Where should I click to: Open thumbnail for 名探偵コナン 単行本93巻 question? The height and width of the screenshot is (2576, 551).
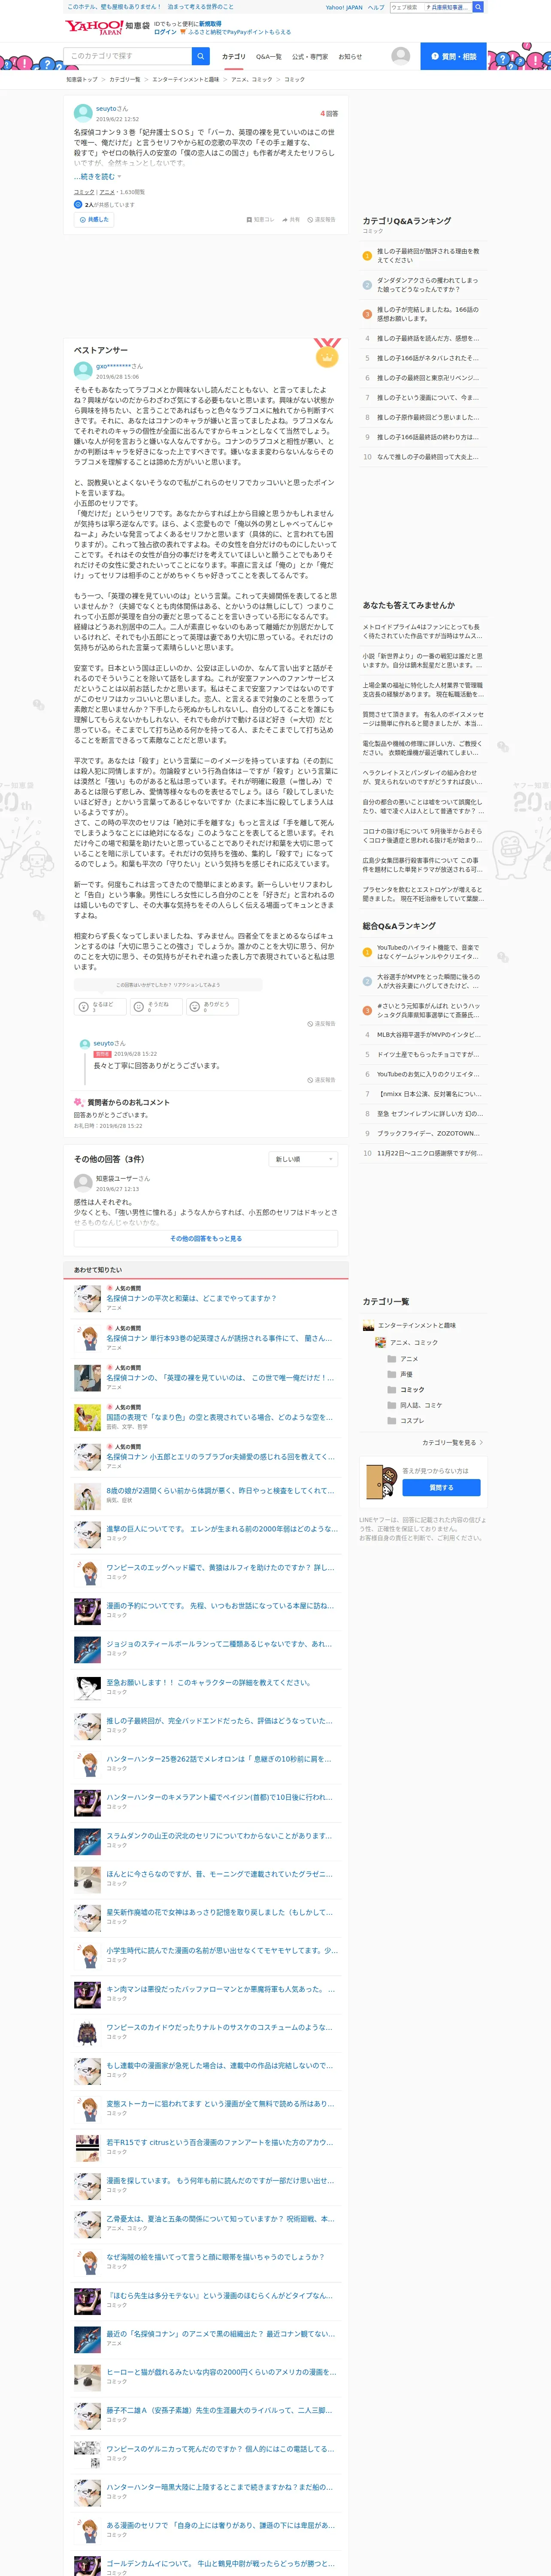coord(87,1338)
